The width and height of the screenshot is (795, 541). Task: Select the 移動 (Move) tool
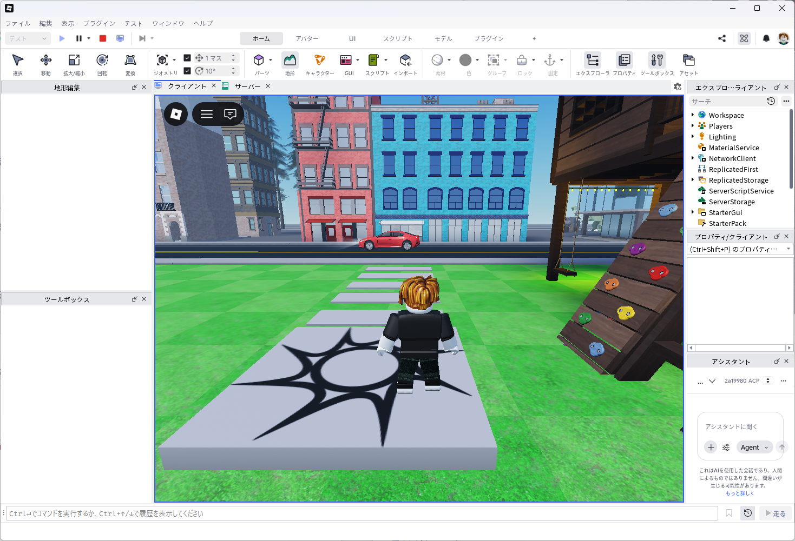click(x=46, y=64)
